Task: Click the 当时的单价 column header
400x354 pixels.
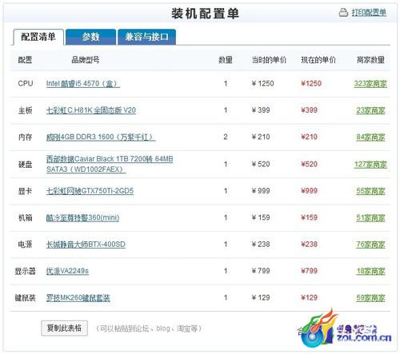Action: point(269,60)
